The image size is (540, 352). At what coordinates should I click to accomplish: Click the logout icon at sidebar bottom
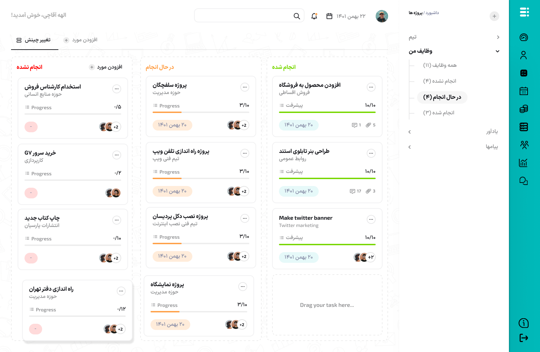(x=524, y=338)
